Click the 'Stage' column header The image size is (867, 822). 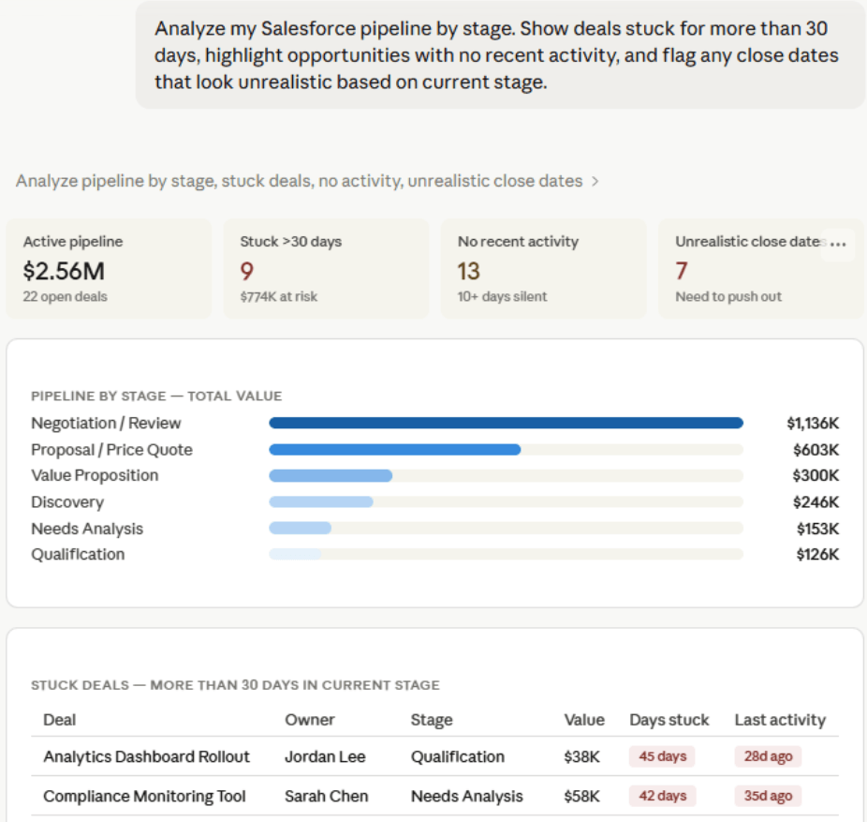pos(432,720)
